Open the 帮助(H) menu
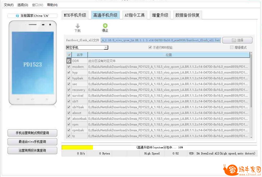The height and width of the screenshot is (177, 262). [52, 5]
